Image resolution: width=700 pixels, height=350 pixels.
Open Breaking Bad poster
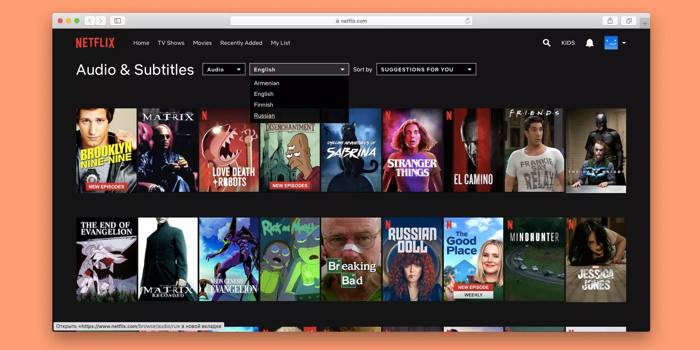[351, 259]
